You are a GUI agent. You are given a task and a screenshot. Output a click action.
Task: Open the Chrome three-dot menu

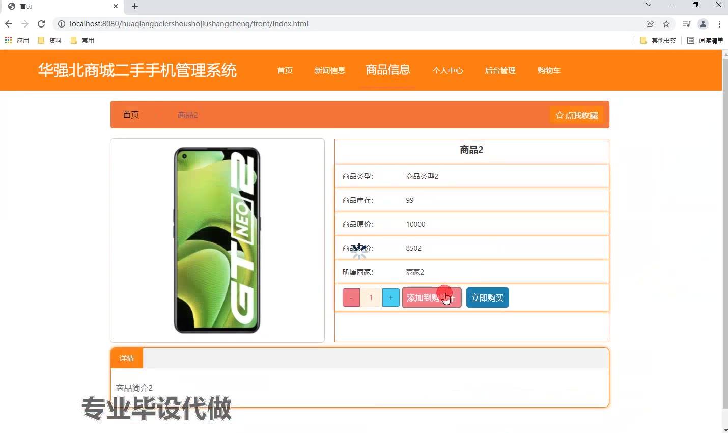pos(719,24)
